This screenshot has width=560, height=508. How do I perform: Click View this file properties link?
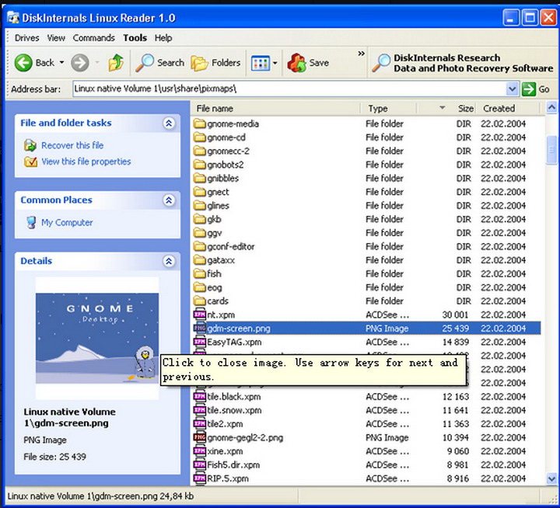click(x=86, y=162)
